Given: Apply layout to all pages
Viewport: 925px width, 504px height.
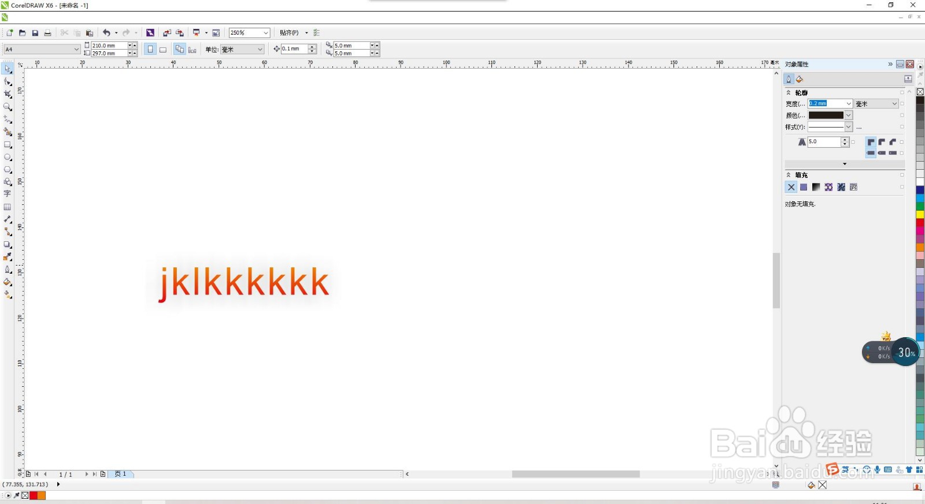Looking at the screenshot, I should tap(179, 49).
